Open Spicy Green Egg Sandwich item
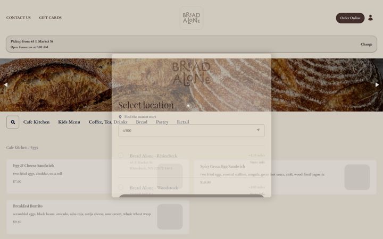This screenshot has height=239, width=383. click(285, 177)
